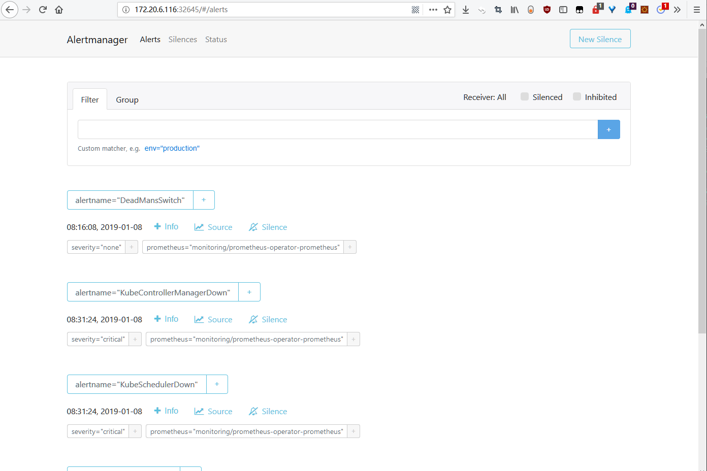Image resolution: width=707 pixels, height=471 pixels.
Task: Enable the Inhibited checkbox
Action: [x=576, y=96]
